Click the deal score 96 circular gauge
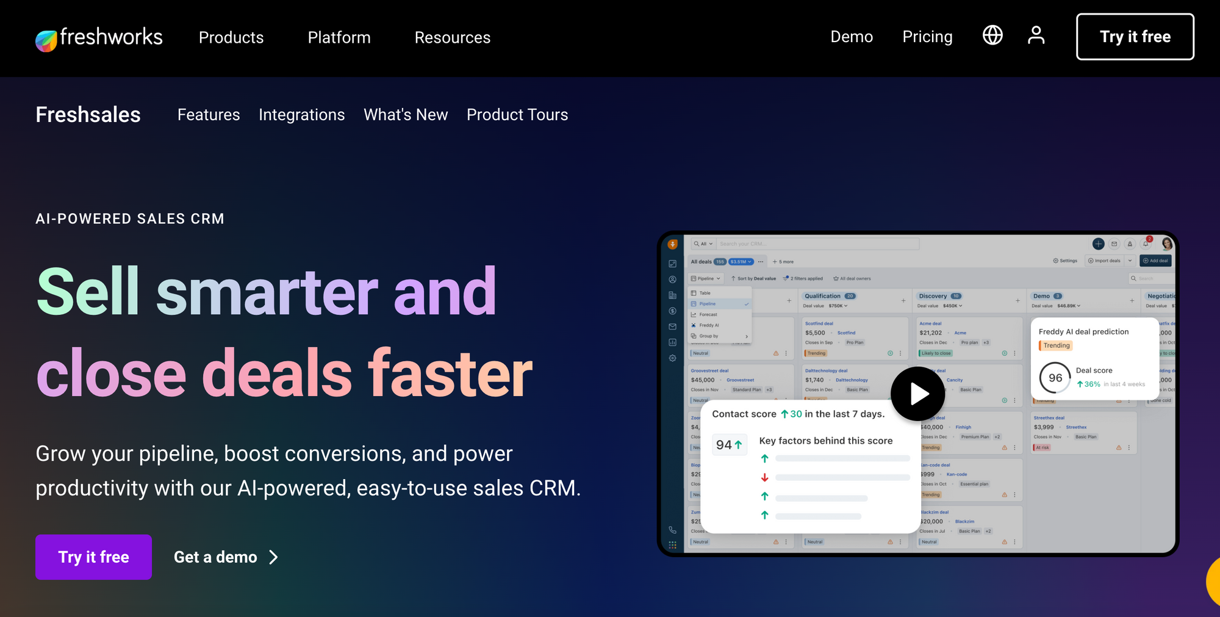The height and width of the screenshot is (617, 1220). point(1055,378)
